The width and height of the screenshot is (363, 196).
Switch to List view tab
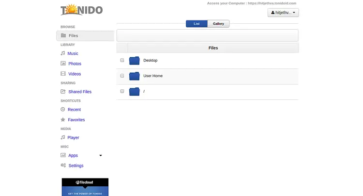click(x=197, y=24)
